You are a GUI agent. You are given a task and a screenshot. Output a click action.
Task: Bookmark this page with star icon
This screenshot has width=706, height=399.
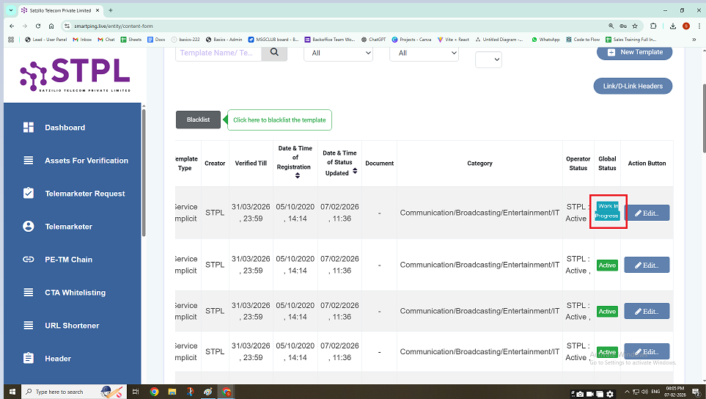tap(635, 26)
